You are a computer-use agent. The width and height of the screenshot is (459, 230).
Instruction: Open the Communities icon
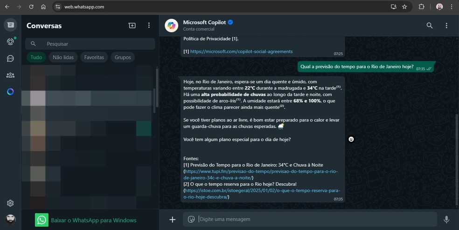point(11,75)
